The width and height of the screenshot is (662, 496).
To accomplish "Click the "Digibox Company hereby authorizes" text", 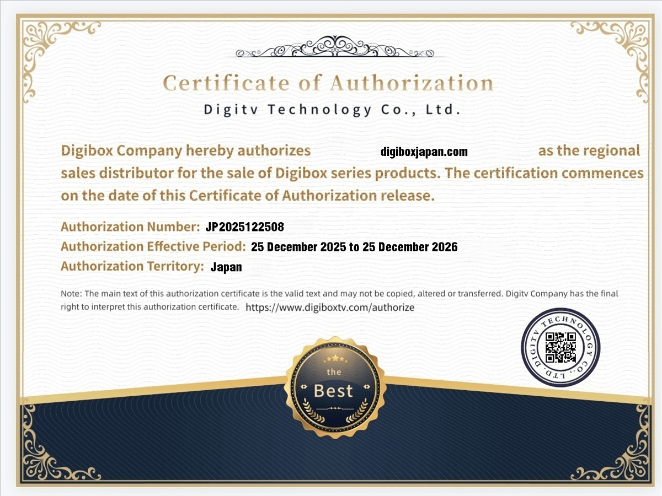I will (186, 150).
